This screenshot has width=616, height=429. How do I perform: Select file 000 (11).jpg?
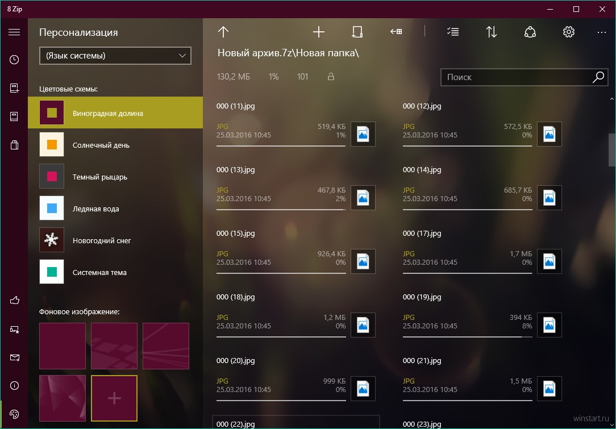coord(296,126)
